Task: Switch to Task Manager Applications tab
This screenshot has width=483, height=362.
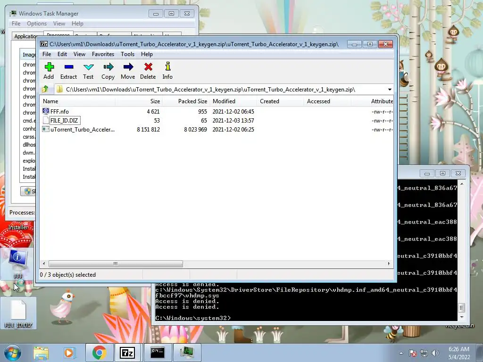Action: [25, 36]
